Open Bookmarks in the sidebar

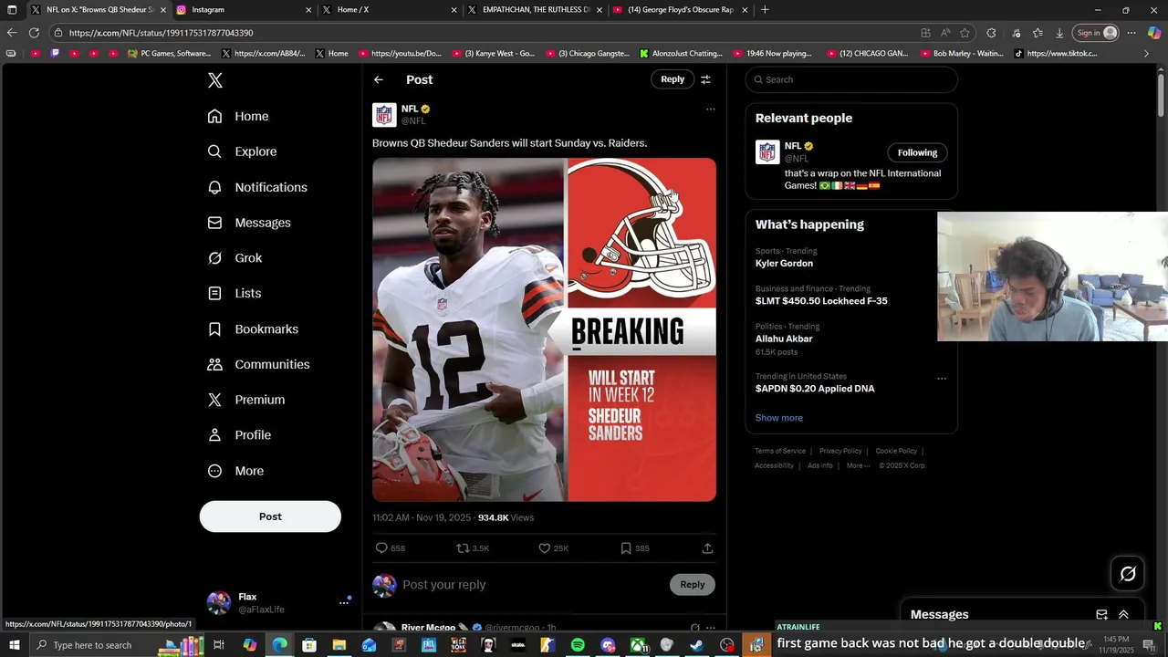pos(253,328)
